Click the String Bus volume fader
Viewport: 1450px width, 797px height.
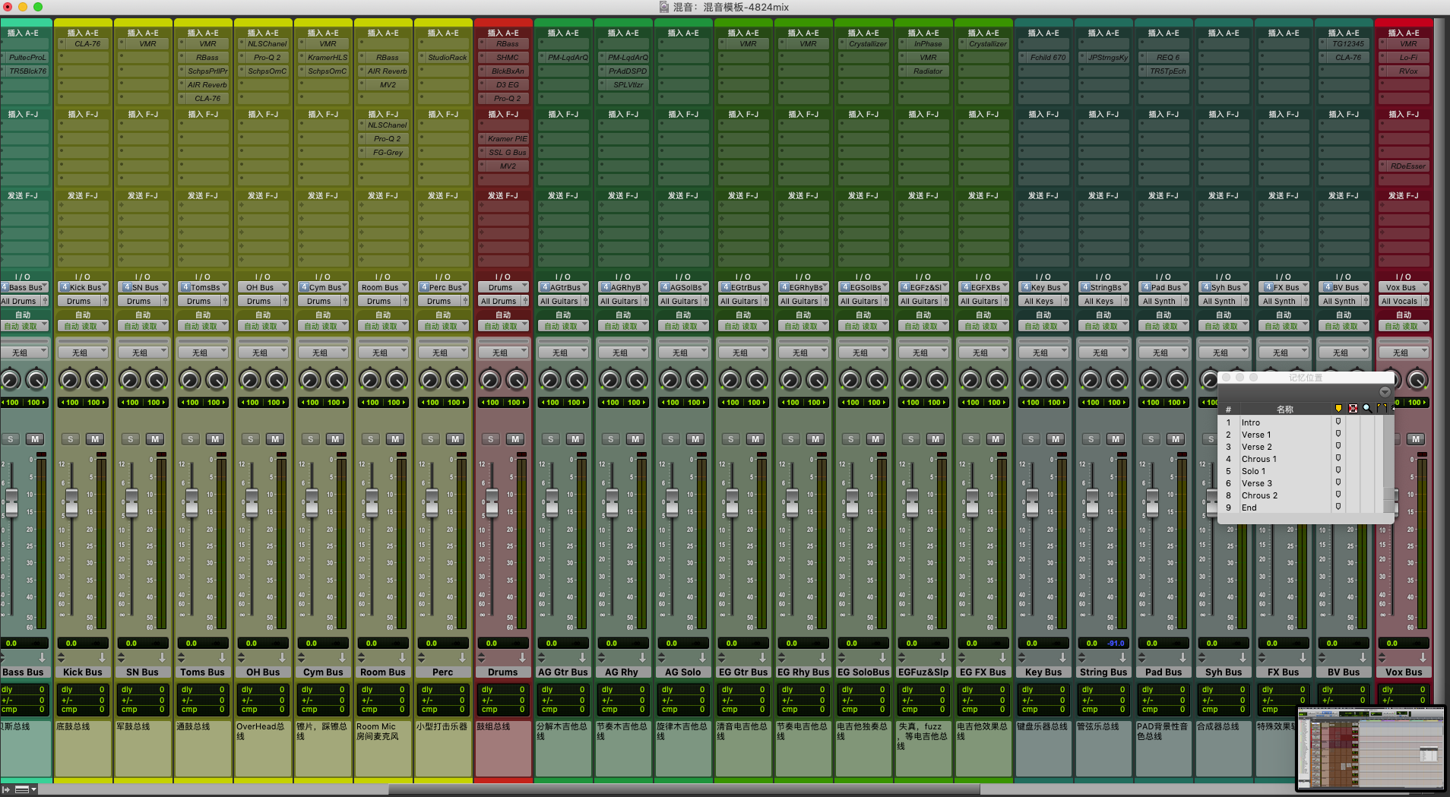pos(1092,503)
